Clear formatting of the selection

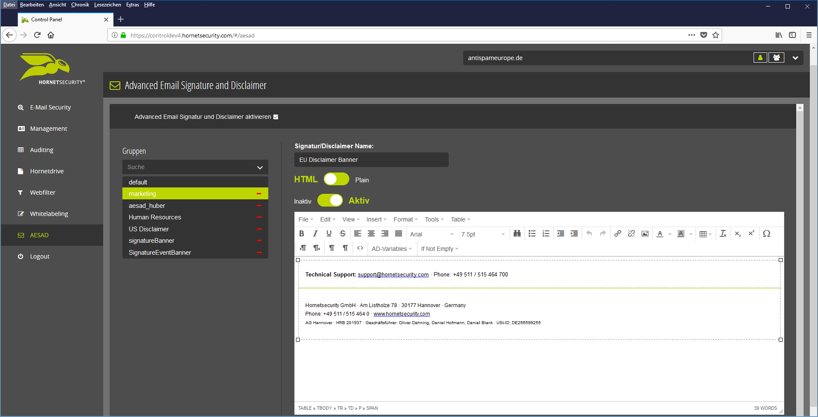click(723, 233)
